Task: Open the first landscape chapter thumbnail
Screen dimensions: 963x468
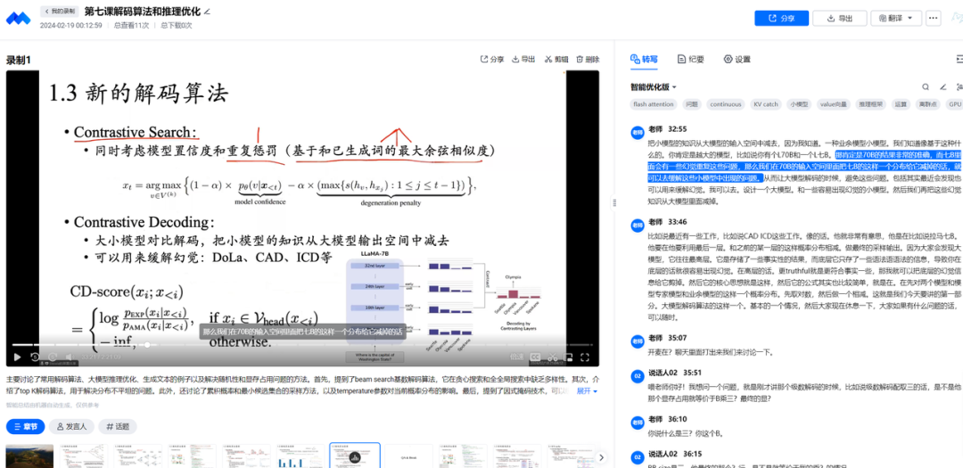Action: tap(29, 456)
